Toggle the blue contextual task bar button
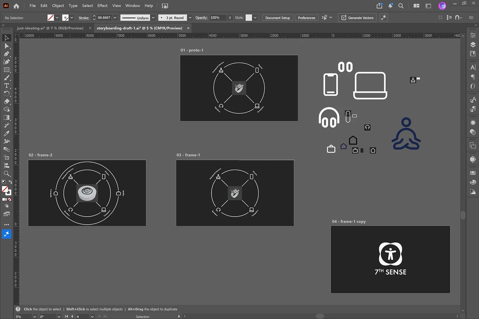 click(7, 234)
